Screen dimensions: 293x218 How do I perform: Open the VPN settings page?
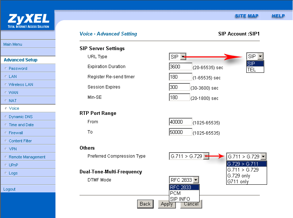pos(13,149)
